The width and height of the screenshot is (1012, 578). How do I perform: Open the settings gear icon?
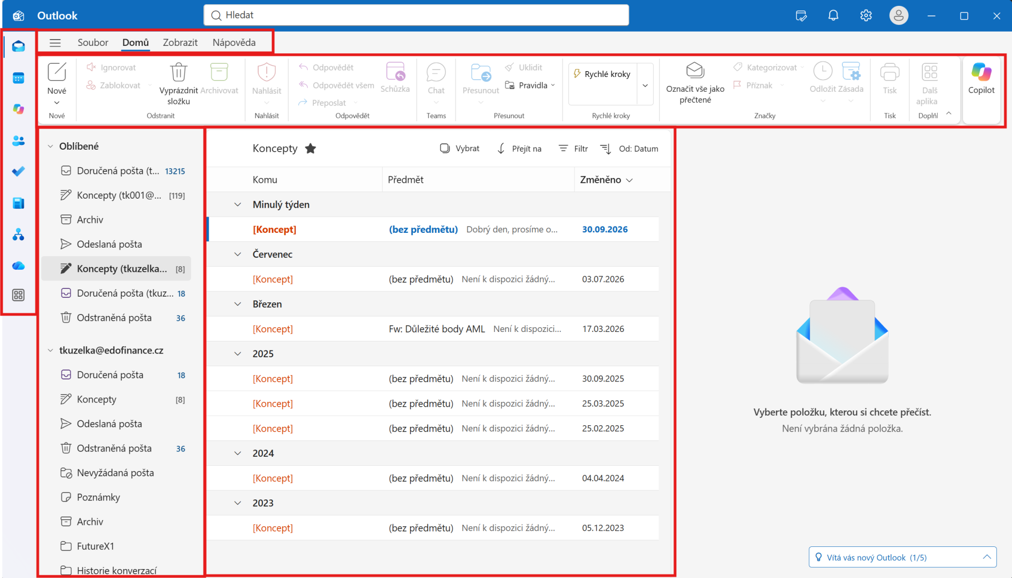click(x=866, y=15)
